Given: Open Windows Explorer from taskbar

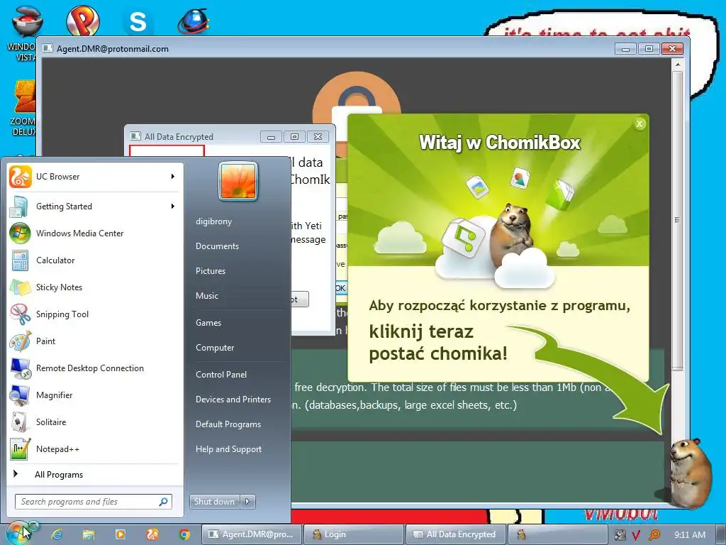Looking at the screenshot, I should pyautogui.click(x=89, y=534).
